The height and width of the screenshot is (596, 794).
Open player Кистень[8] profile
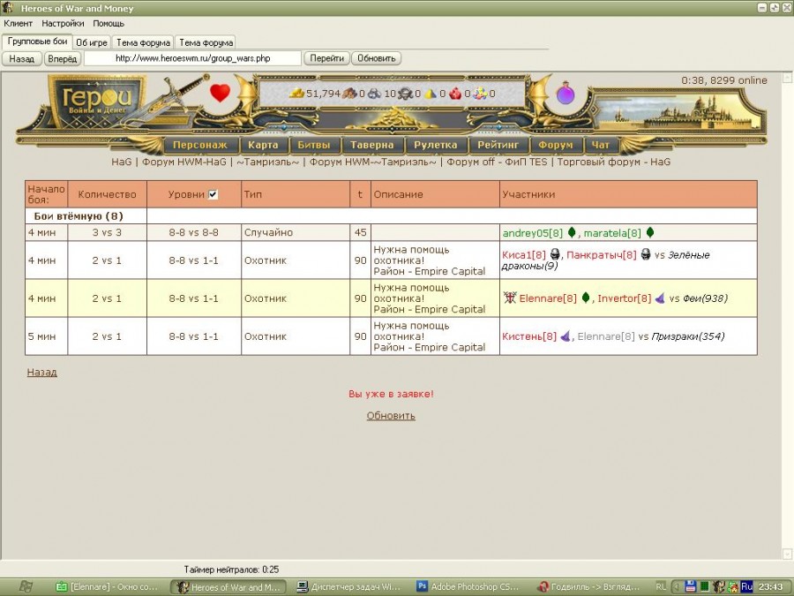[529, 336]
